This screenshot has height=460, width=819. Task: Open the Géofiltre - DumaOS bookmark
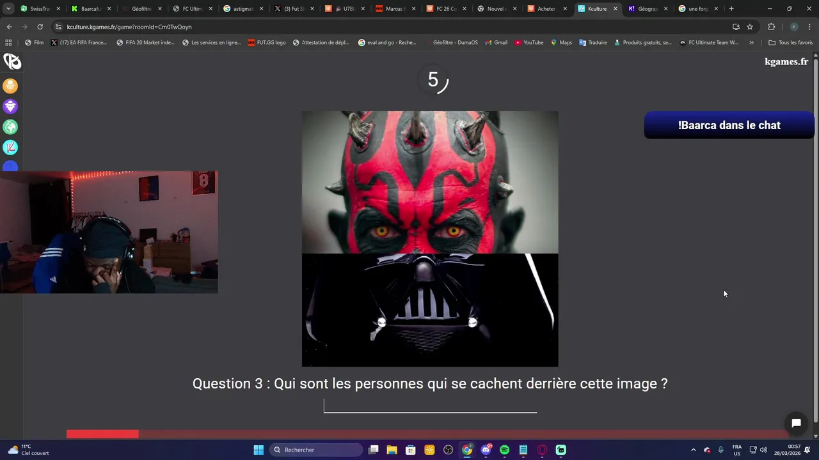click(450, 43)
